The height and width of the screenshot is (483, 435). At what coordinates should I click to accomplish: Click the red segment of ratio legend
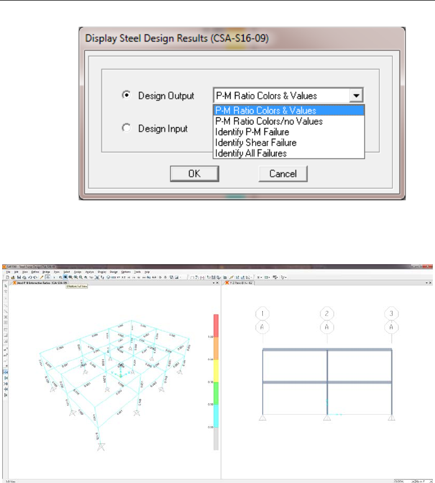[x=216, y=326]
